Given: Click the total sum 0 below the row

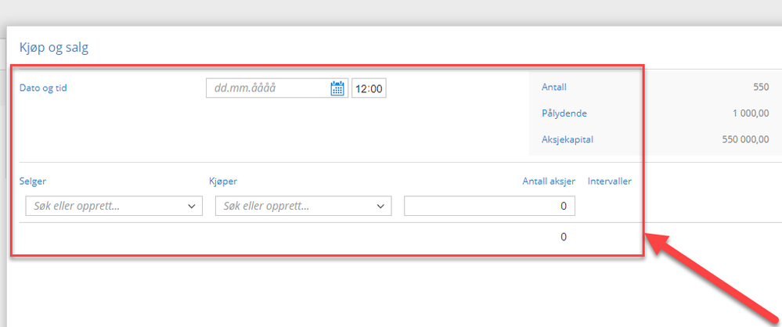Looking at the screenshot, I should 564,237.
